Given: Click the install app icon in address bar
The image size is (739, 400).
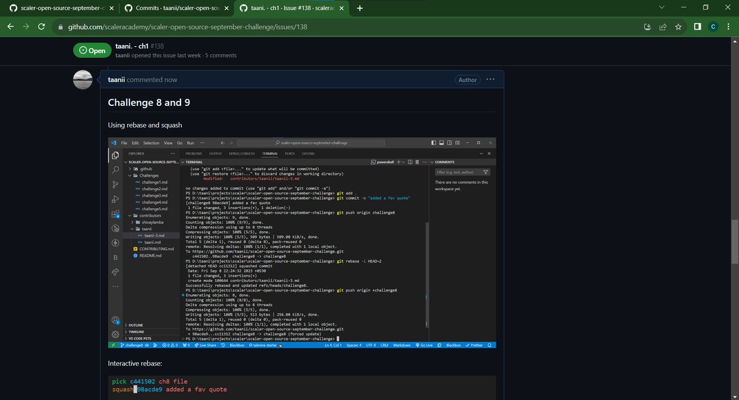Looking at the screenshot, I should 647,27.
